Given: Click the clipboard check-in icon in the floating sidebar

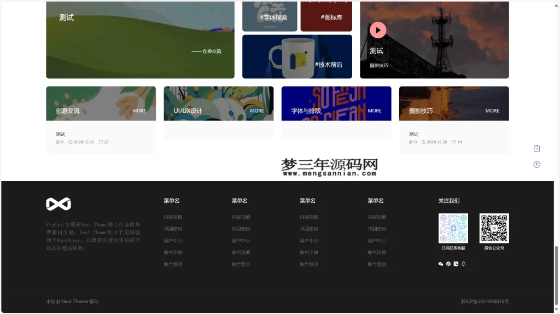Looking at the screenshot, I should click(x=536, y=149).
